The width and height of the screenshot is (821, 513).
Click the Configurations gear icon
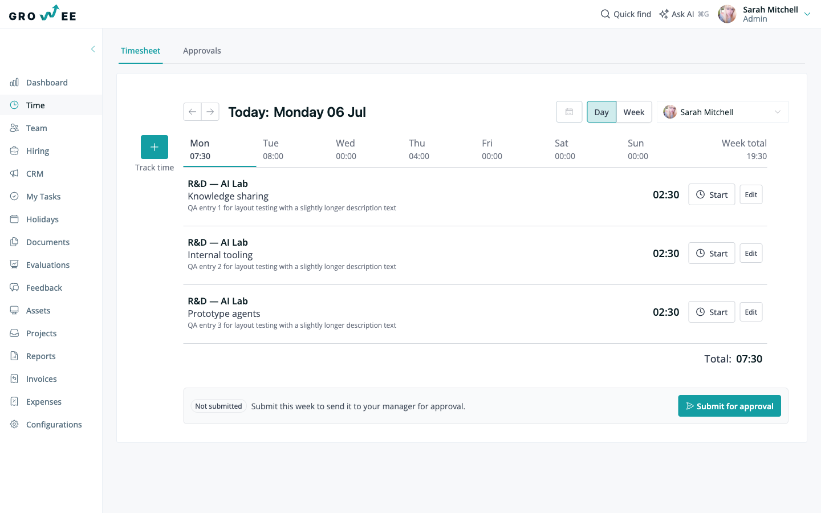(14, 424)
